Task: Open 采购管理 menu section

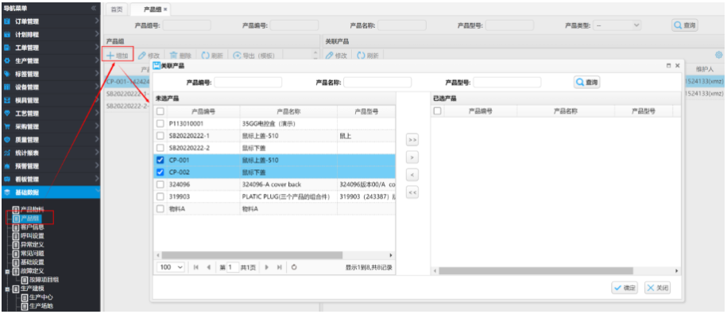Action: tap(50, 126)
